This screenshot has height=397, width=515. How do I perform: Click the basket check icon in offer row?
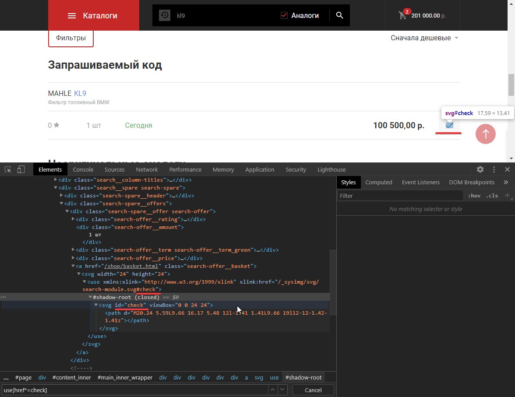click(449, 125)
